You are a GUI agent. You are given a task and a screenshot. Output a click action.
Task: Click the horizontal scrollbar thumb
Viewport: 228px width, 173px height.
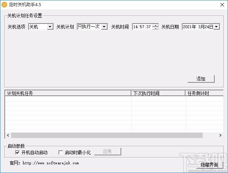tap(107, 135)
